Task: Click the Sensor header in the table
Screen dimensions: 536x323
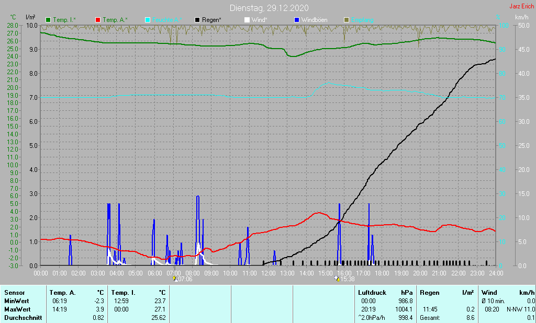Action: coord(14,293)
